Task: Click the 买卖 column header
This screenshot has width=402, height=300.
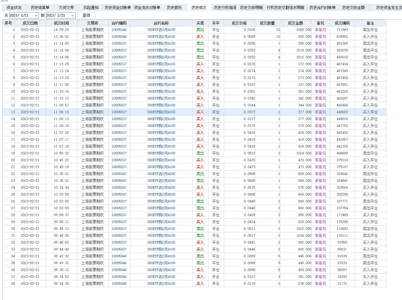Action: 200,23
